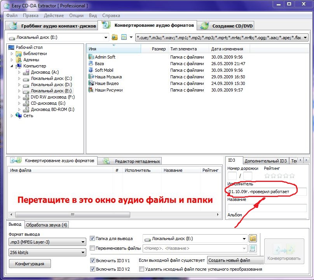Click the CD-дисковод (G:) drive icon

point(26,103)
